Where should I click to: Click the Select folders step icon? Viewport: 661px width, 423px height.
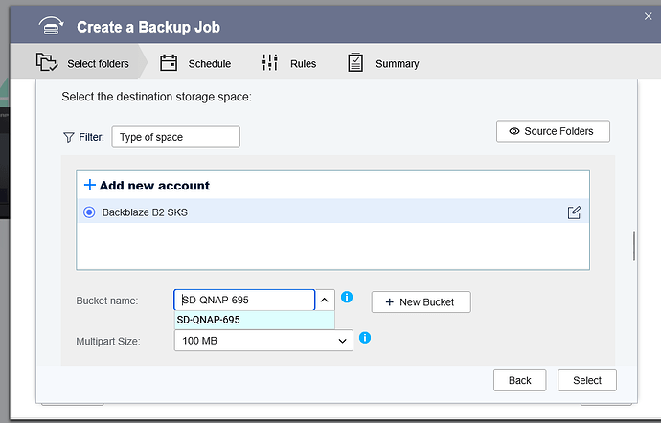coord(47,63)
